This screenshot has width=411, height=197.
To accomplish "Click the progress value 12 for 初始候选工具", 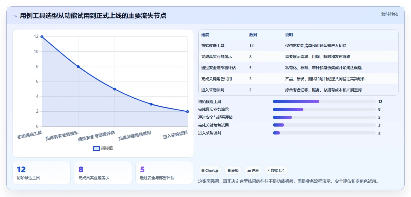I will (380, 102).
